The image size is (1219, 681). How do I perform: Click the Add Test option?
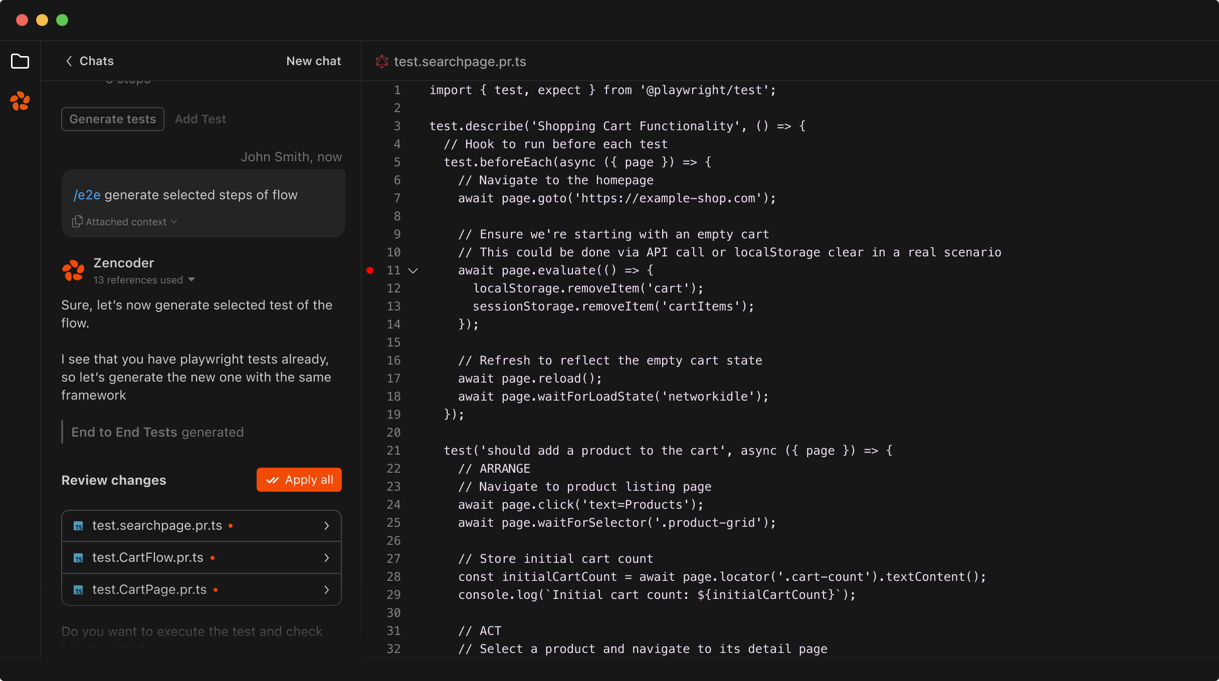200,119
